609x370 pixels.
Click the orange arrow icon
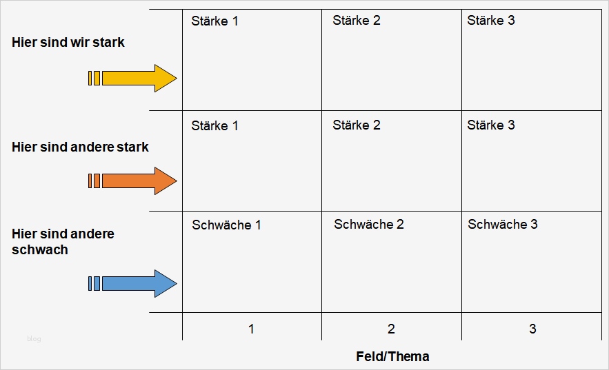(133, 181)
